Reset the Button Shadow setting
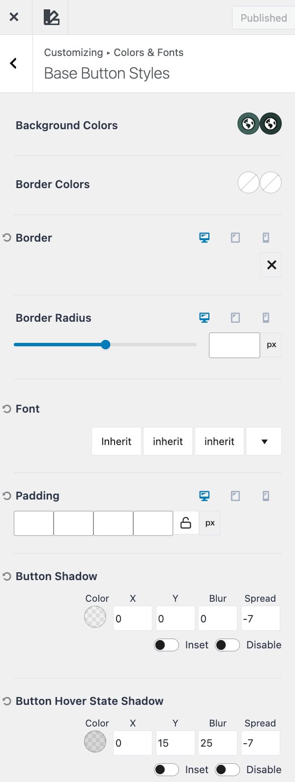Image resolution: width=295 pixels, height=782 pixels. tap(7, 576)
